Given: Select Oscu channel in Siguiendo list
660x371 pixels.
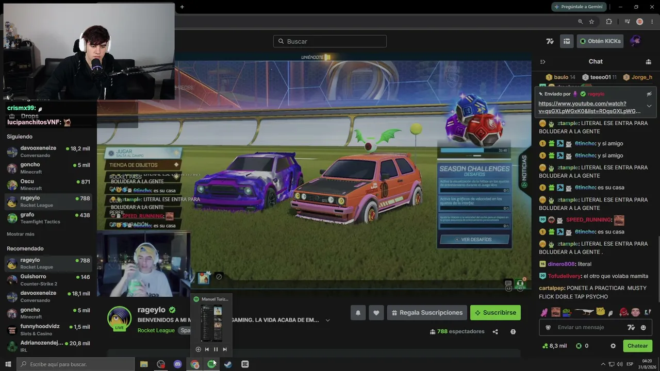Looking at the screenshot, I should pyautogui.click(x=48, y=184).
